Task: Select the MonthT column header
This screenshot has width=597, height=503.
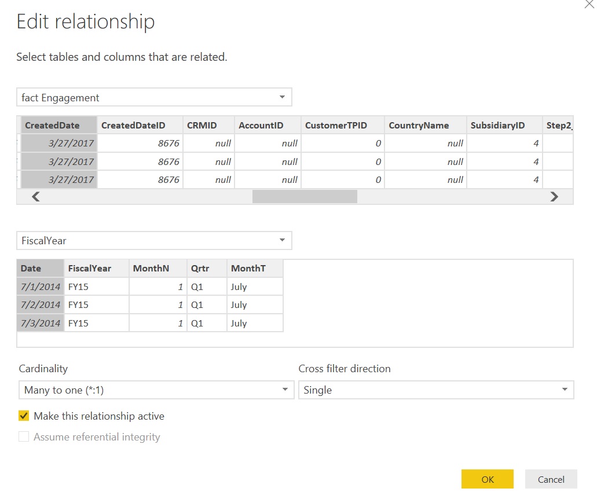Action: tap(255, 268)
